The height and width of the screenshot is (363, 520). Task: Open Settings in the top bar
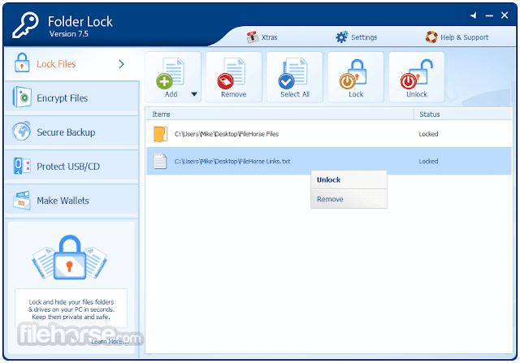(356, 37)
